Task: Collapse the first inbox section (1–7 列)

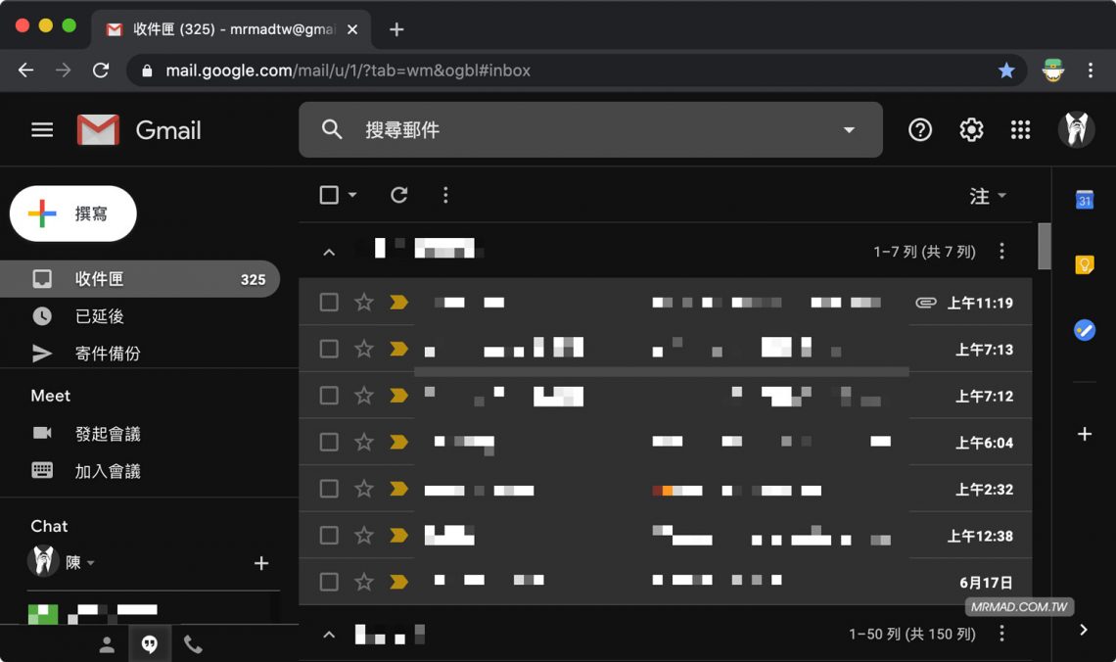Action: [329, 252]
